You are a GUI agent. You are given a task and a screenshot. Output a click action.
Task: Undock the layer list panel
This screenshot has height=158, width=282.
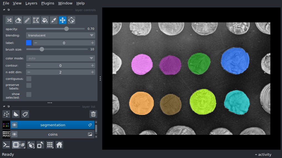click(9, 106)
